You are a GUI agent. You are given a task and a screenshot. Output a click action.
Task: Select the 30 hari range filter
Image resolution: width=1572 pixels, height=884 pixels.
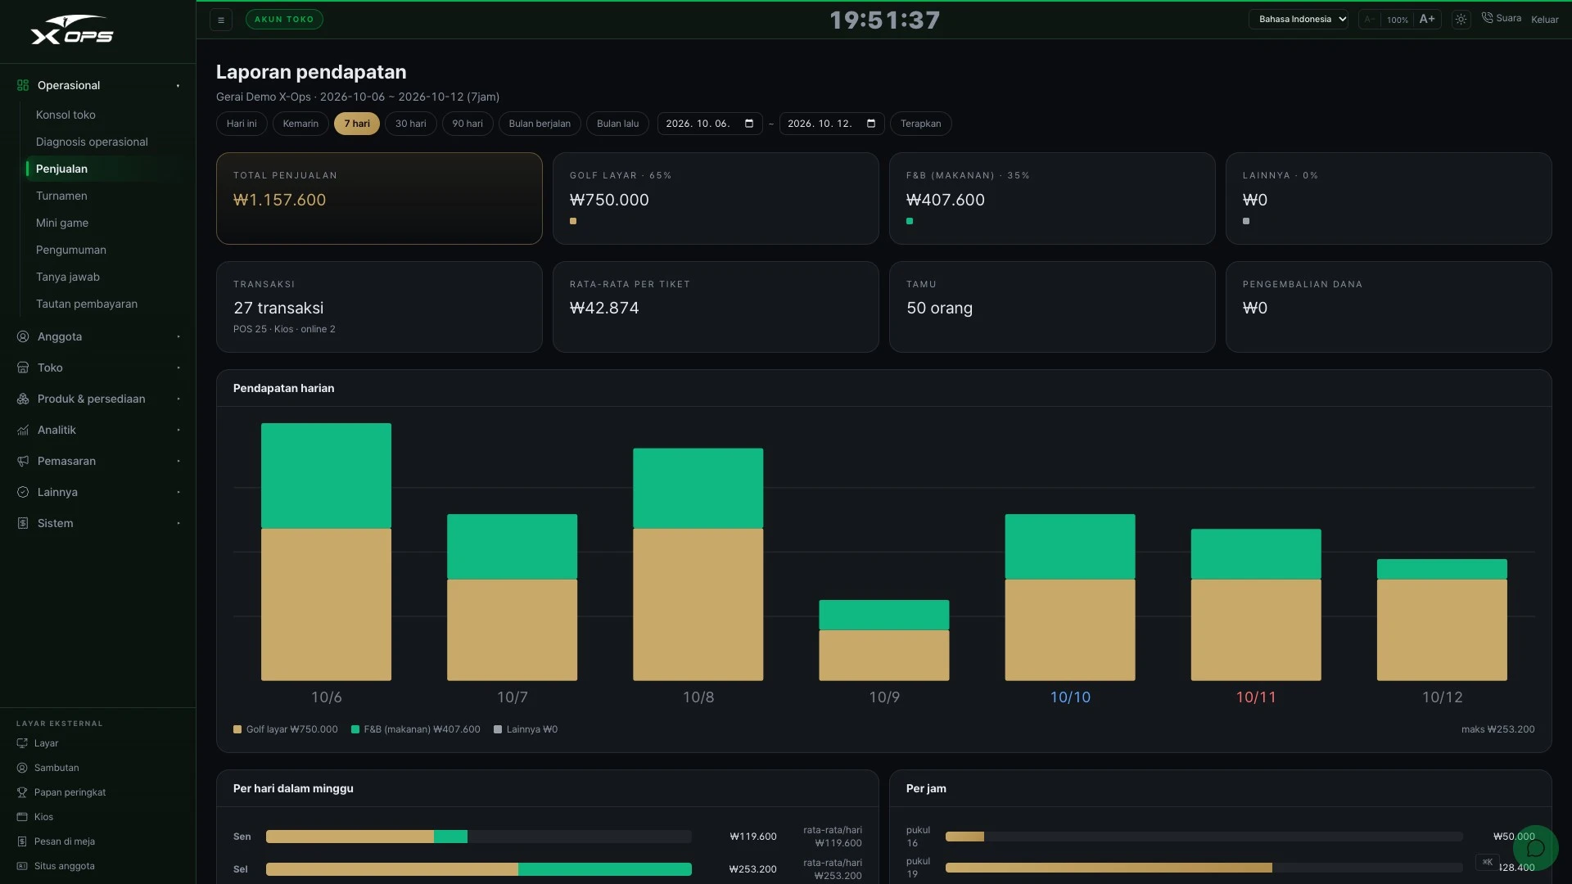point(411,124)
